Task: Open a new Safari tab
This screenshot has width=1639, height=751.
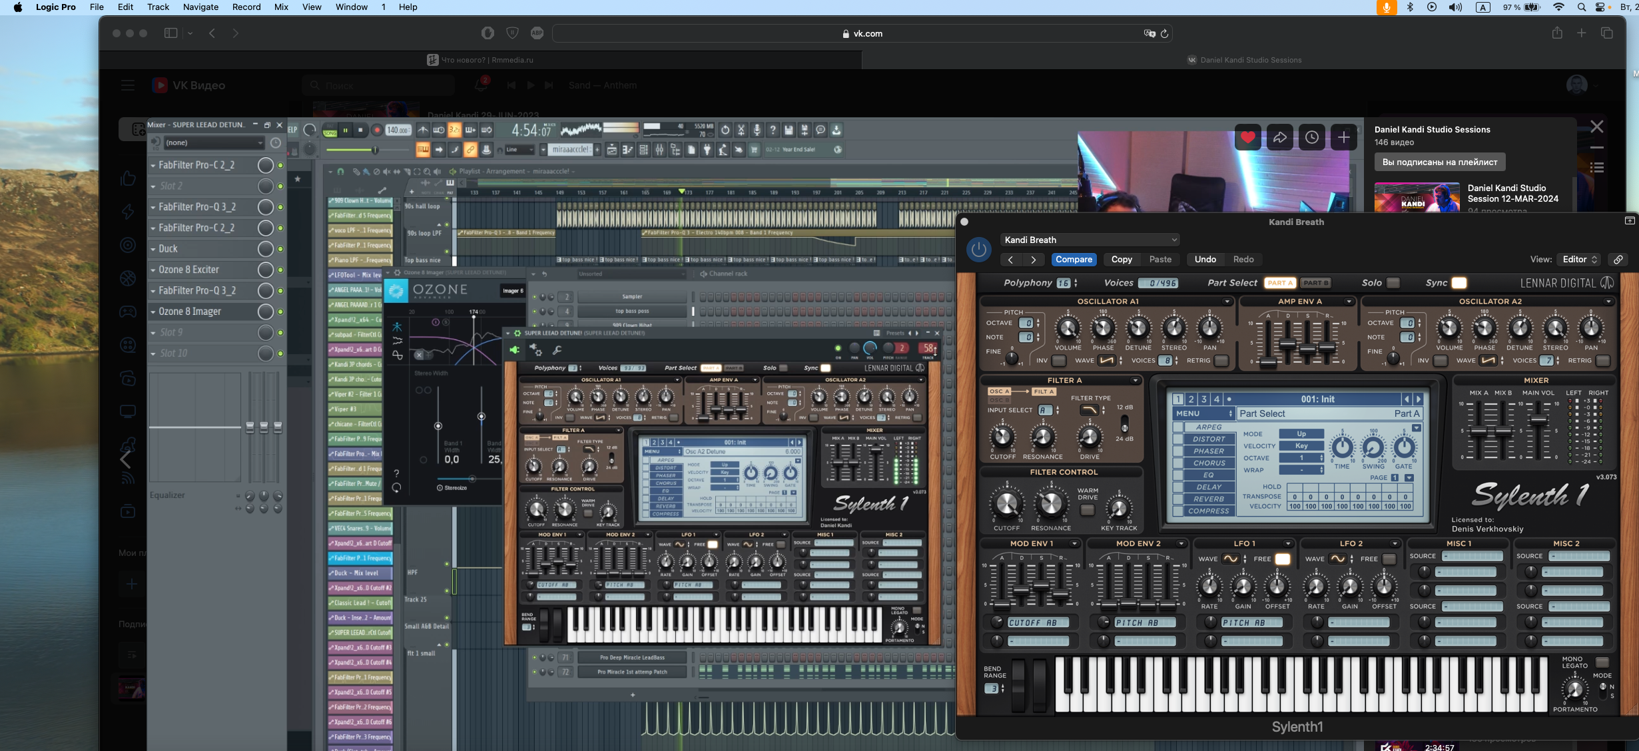Action: (x=1581, y=33)
